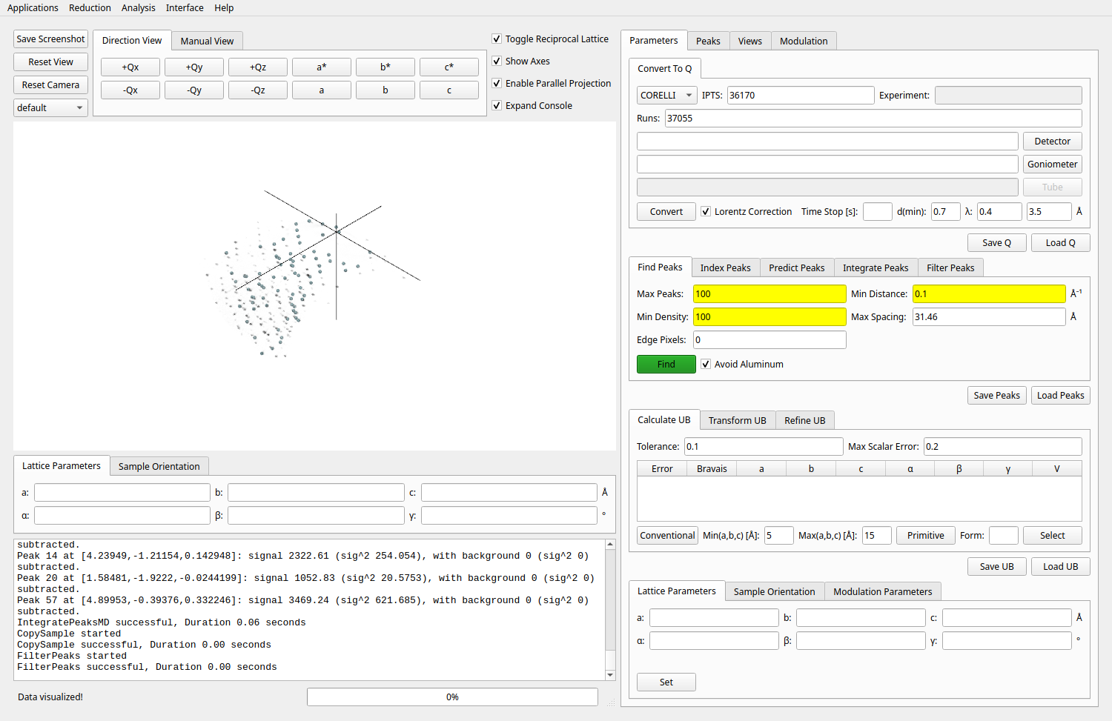Click the IPTS input field
This screenshot has width=1112, height=721.
click(x=801, y=95)
